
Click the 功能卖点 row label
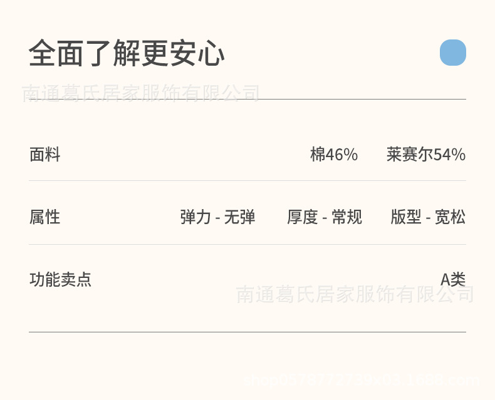[61, 279]
